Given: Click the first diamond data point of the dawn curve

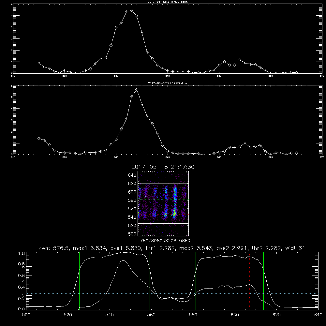Looking at the screenshot, I should [x=39, y=63].
